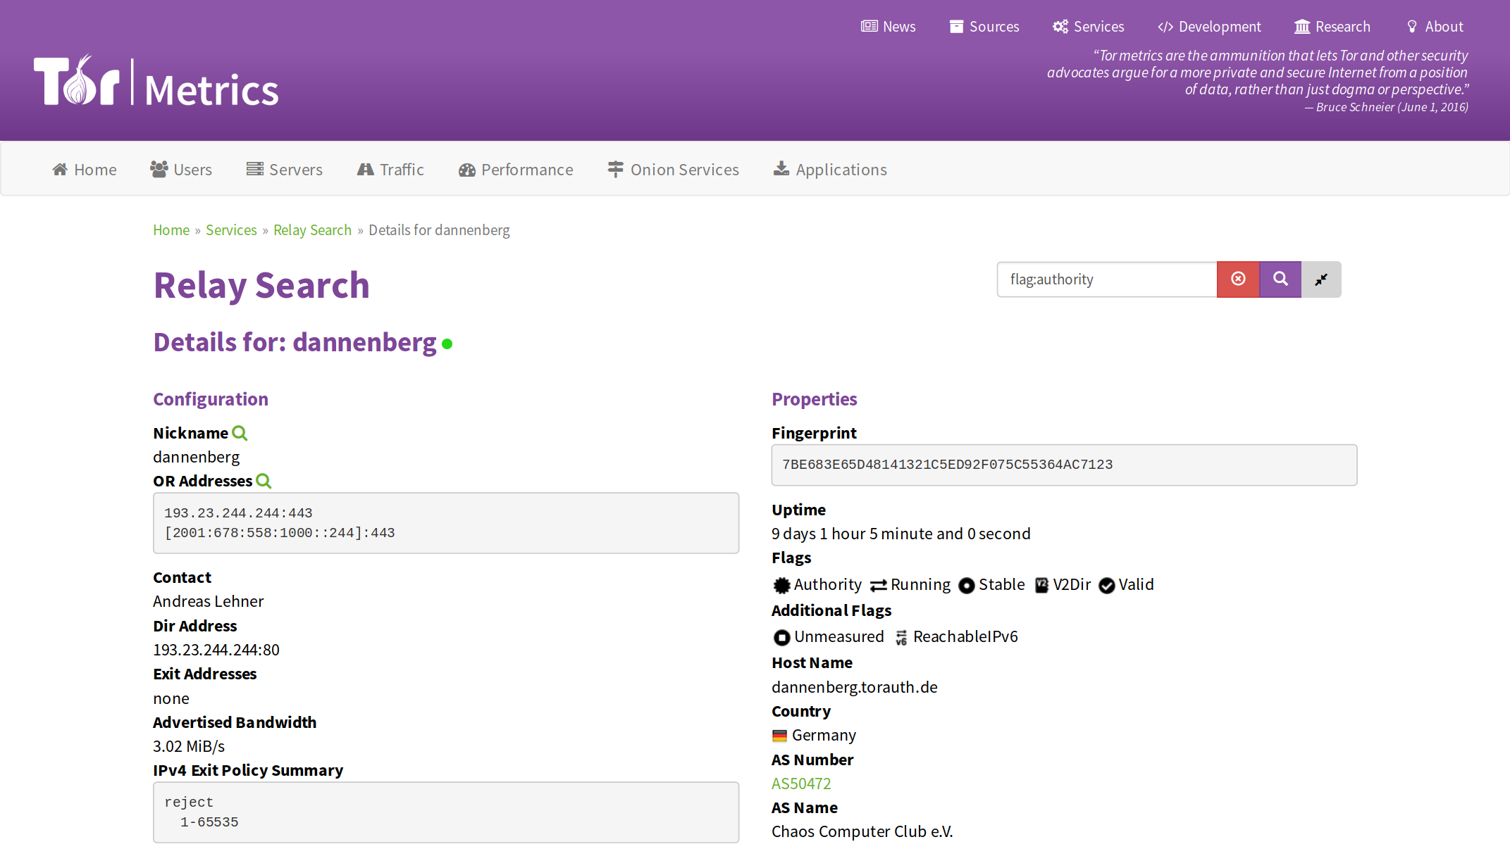Select the fingerprint text box

(1064, 465)
